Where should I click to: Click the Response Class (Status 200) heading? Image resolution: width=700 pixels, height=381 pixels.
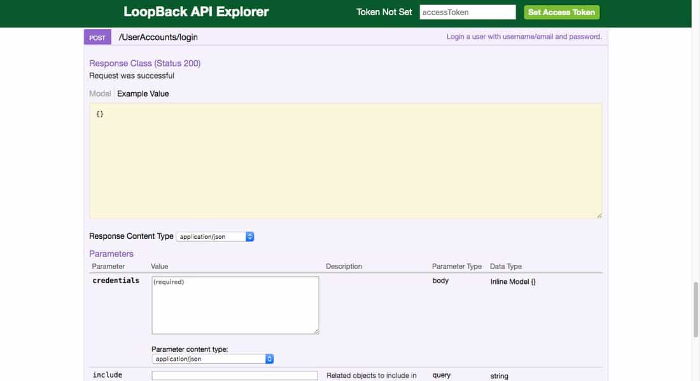coord(144,63)
